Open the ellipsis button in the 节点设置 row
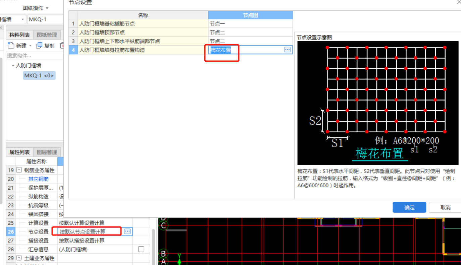This screenshot has height=265, width=461. (127, 231)
